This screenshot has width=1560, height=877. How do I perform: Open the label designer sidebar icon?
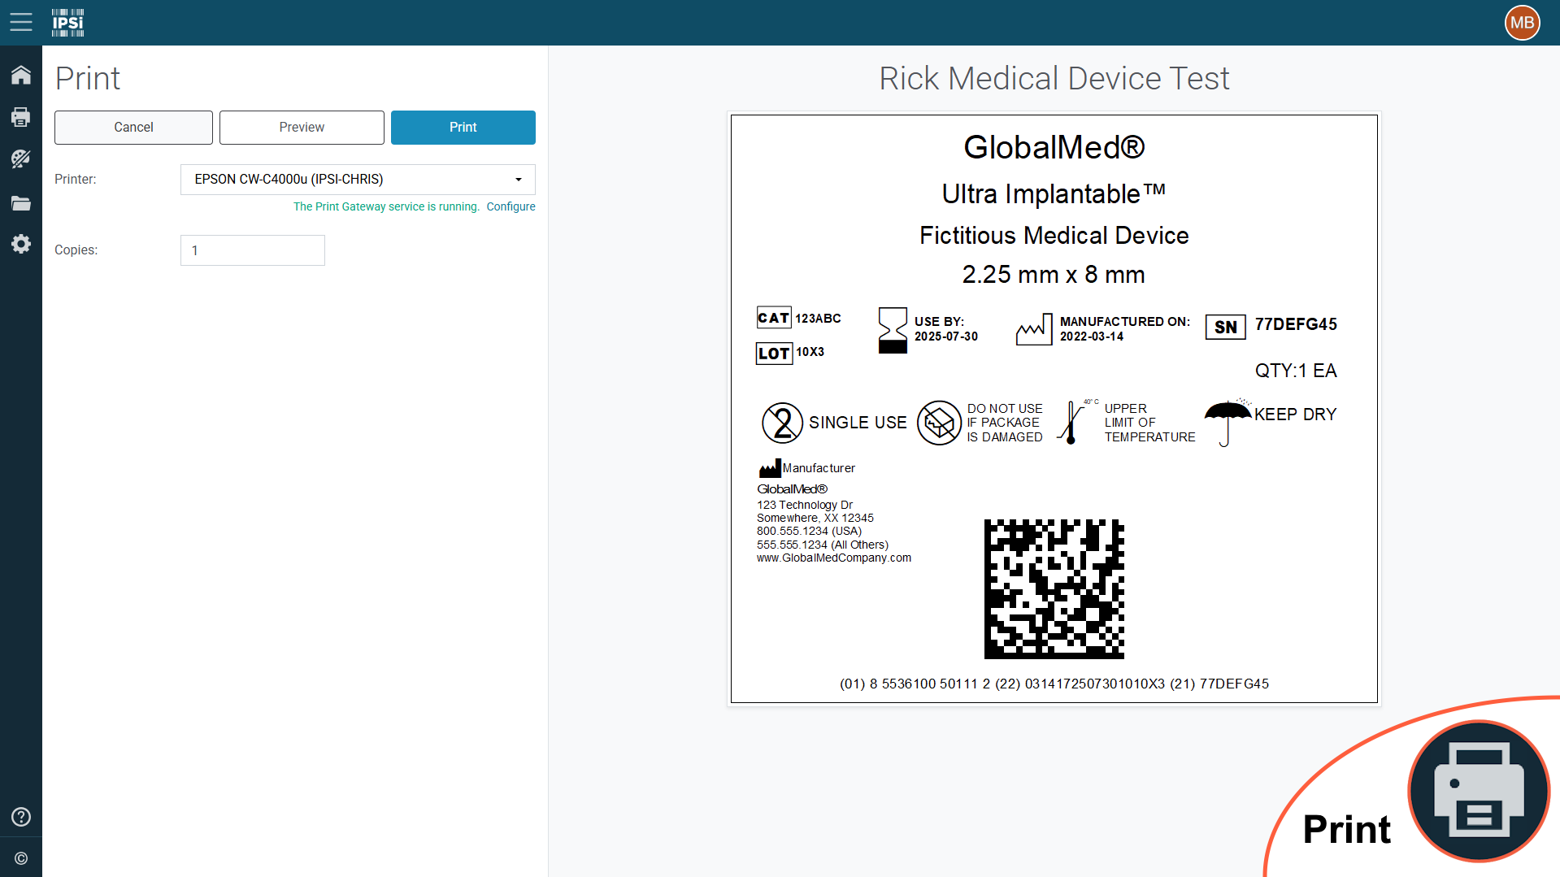click(21, 159)
